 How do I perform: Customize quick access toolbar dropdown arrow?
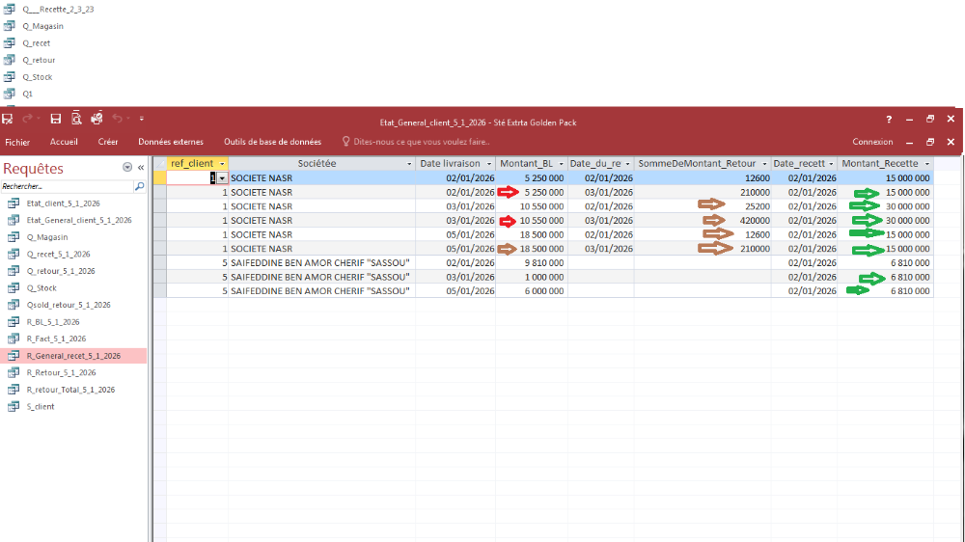(x=142, y=119)
